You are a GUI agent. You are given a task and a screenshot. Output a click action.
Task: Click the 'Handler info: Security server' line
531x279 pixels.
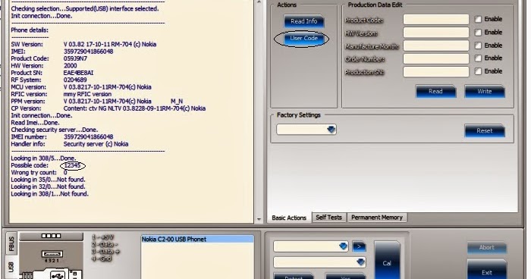click(70, 144)
